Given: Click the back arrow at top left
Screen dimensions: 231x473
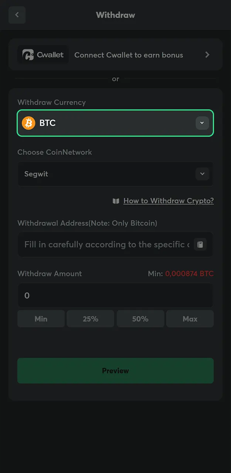Looking at the screenshot, I should (x=17, y=15).
